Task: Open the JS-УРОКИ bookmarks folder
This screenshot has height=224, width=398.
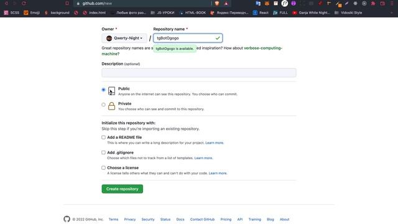Action: (x=162, y=12)
